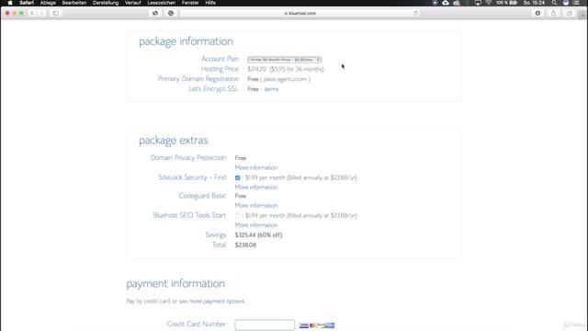Click the package extras heading
This screenshot has width=588, height=331.
174,141
